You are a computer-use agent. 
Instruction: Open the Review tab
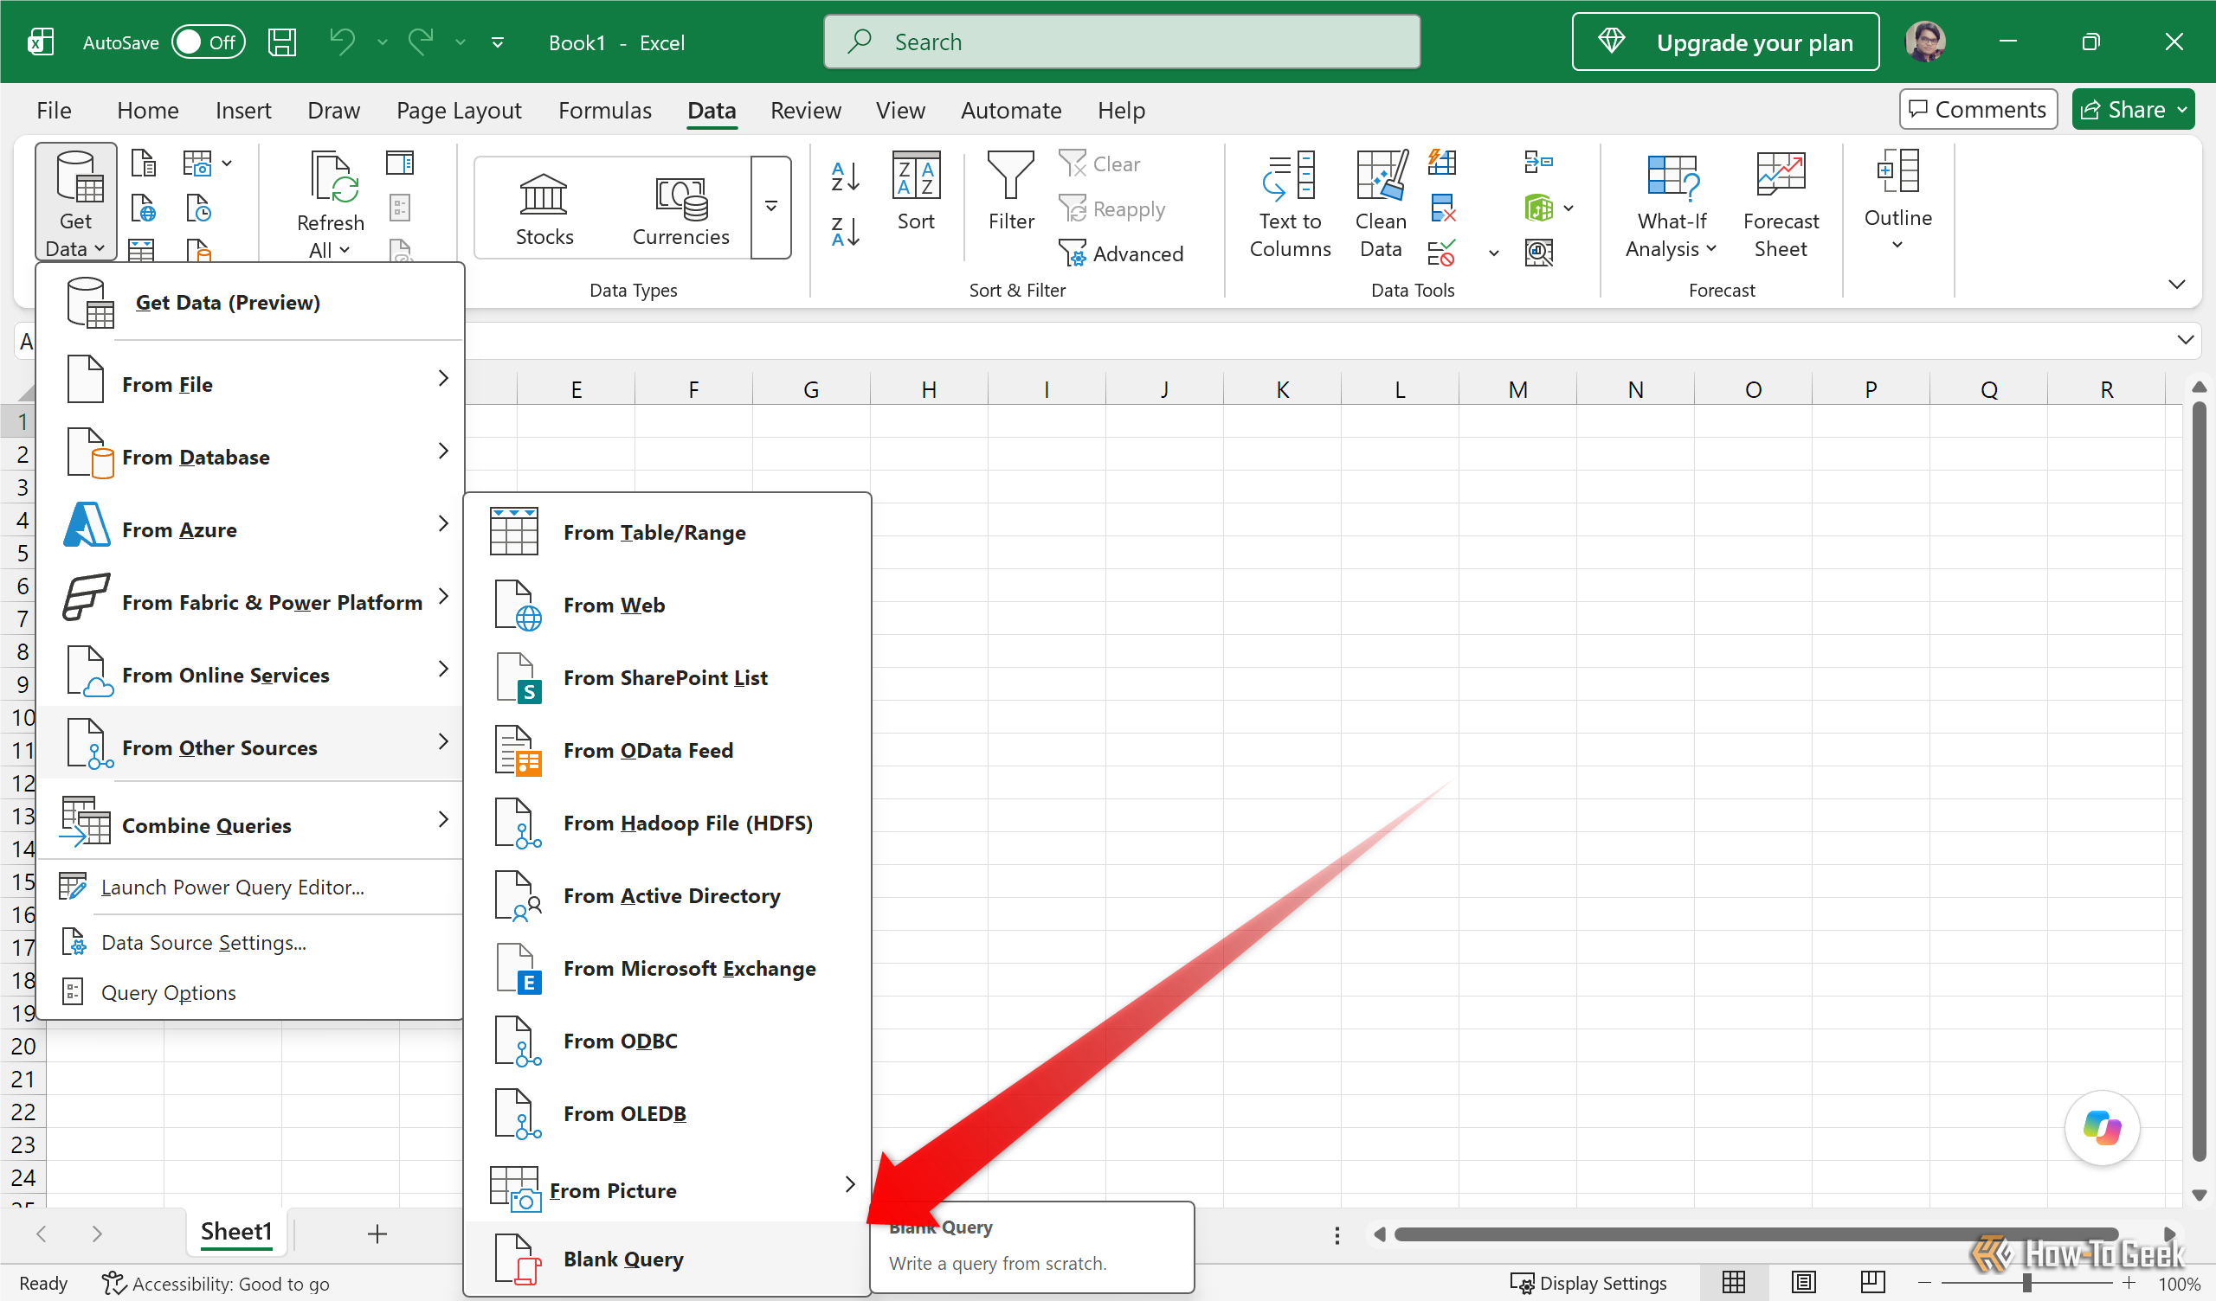click(x=806, y=110)
